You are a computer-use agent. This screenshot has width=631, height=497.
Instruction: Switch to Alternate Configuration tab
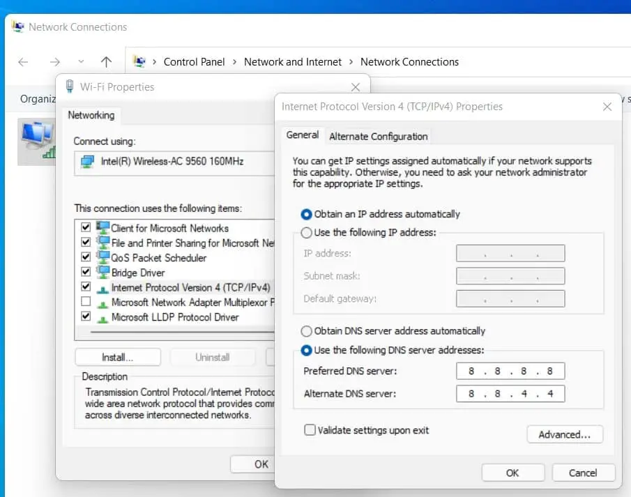pyautogui.click(x=378, y=136)
